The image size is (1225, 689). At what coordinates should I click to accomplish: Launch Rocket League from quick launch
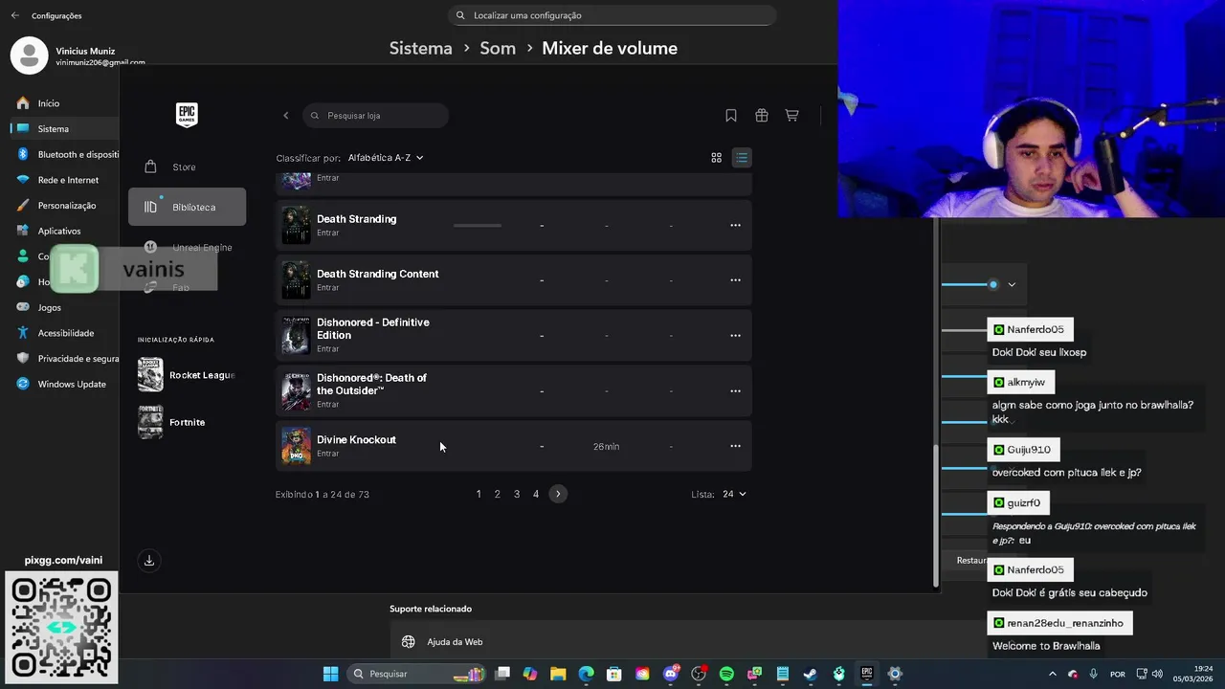187,375
